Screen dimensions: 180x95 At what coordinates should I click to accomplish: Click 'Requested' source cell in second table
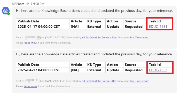coord(134,70)
